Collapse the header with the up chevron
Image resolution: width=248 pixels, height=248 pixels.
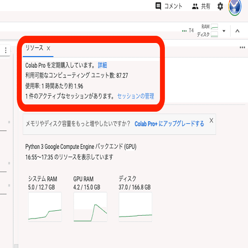click(x=237, y=31)
